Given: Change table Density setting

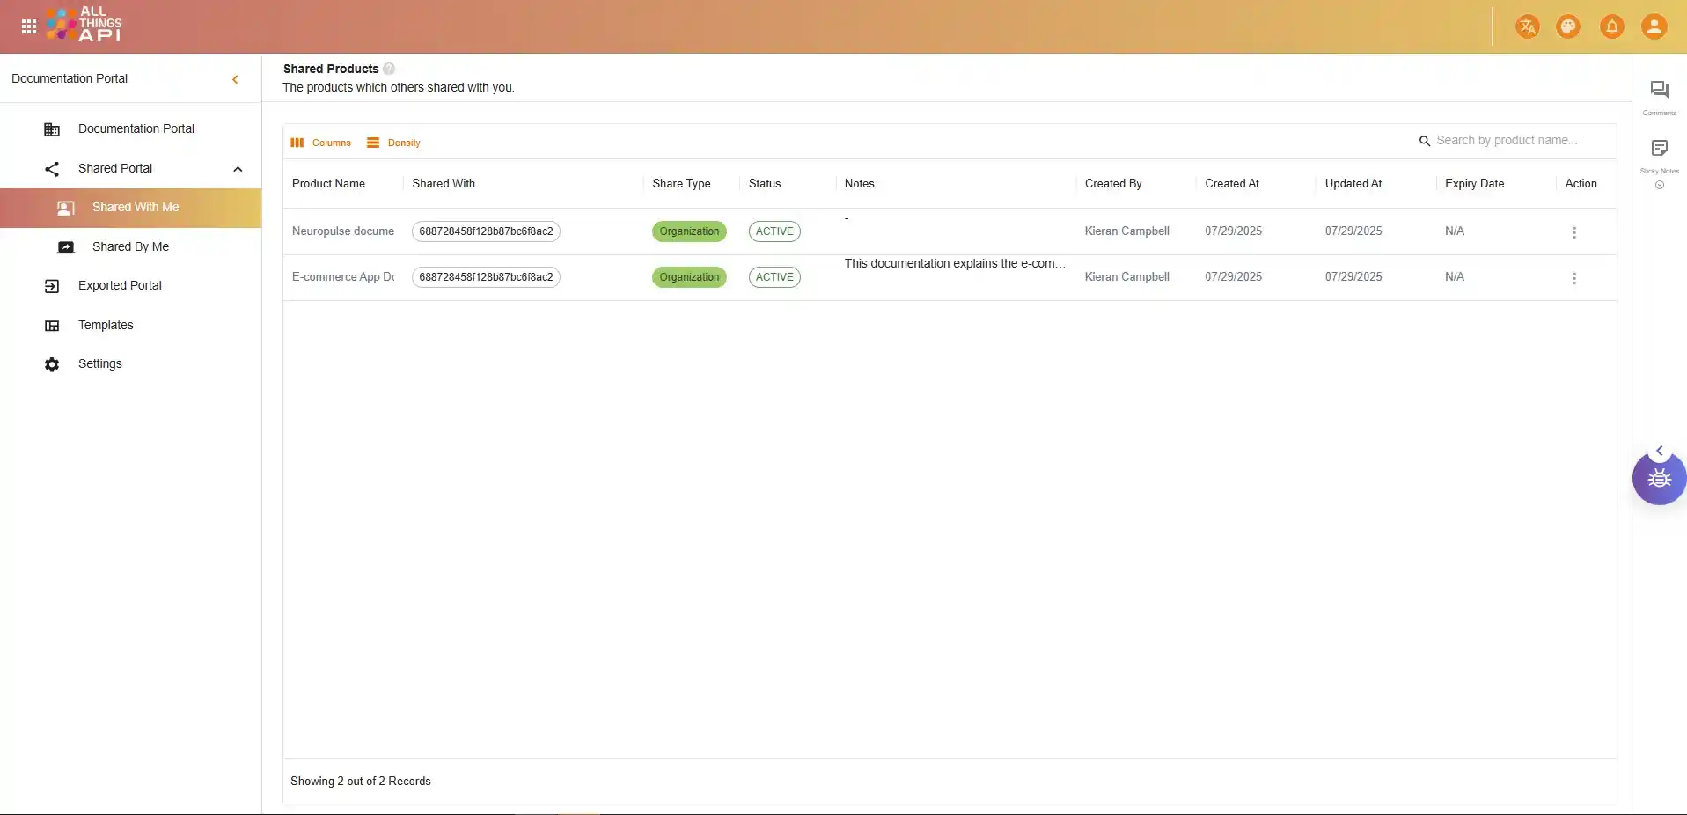Looking at the screenshot, I should click(x=394, y=143).
